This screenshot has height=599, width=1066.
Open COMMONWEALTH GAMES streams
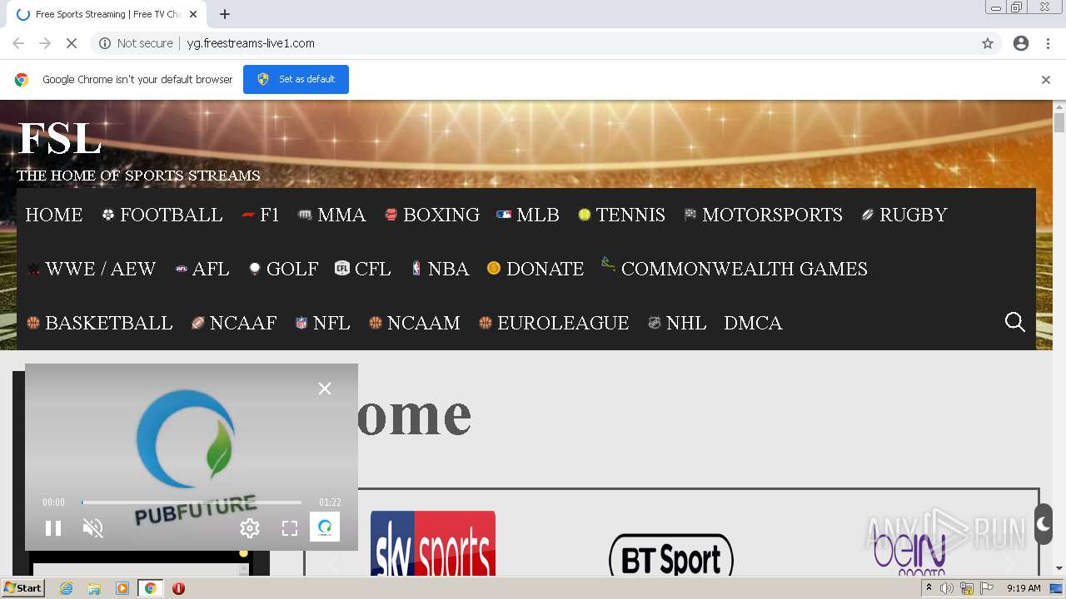735,269
